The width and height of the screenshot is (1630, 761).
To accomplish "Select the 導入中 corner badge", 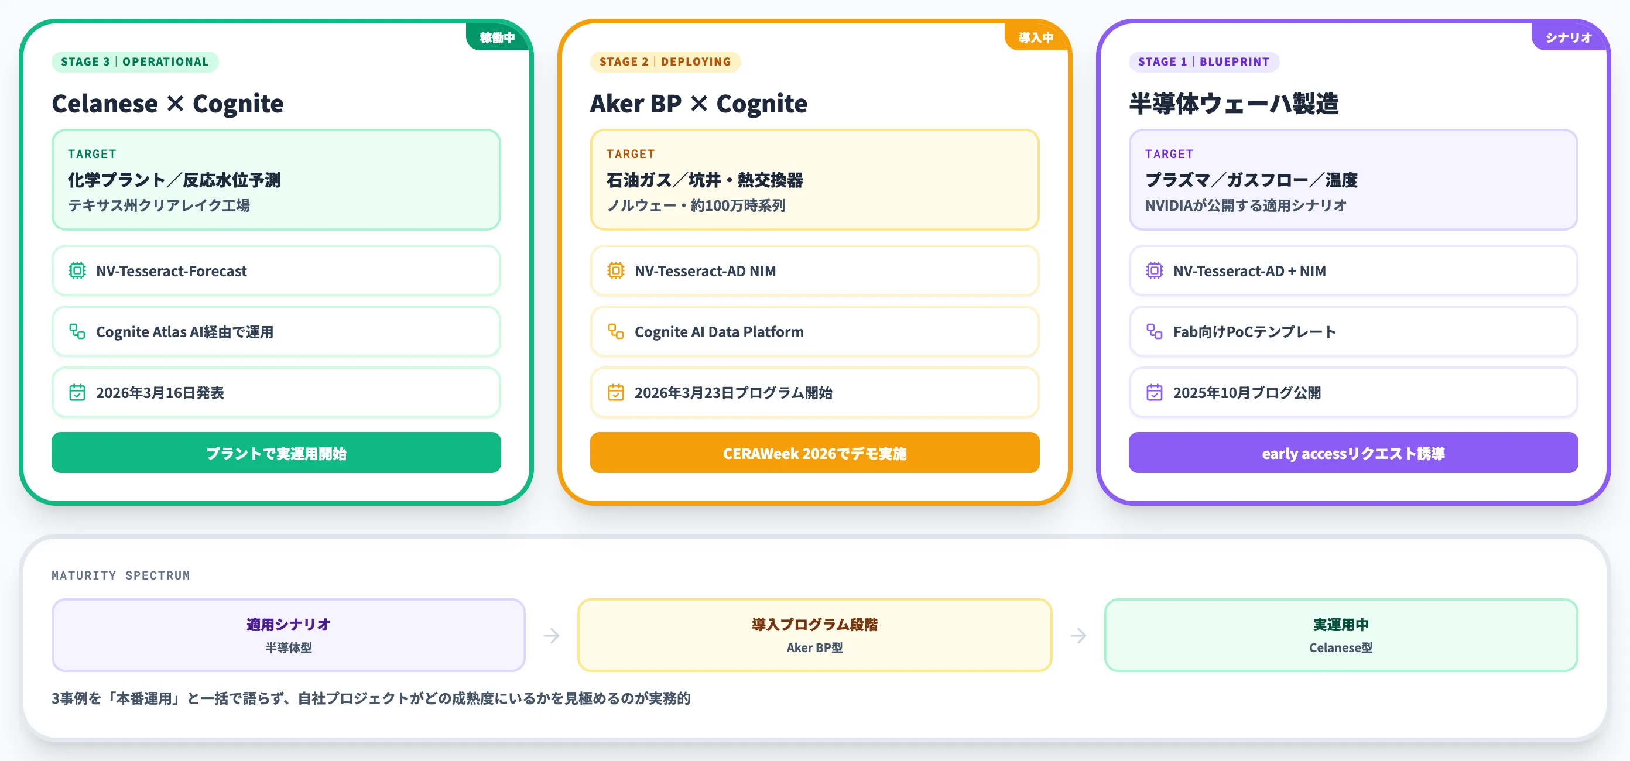I will (1036, 37).
